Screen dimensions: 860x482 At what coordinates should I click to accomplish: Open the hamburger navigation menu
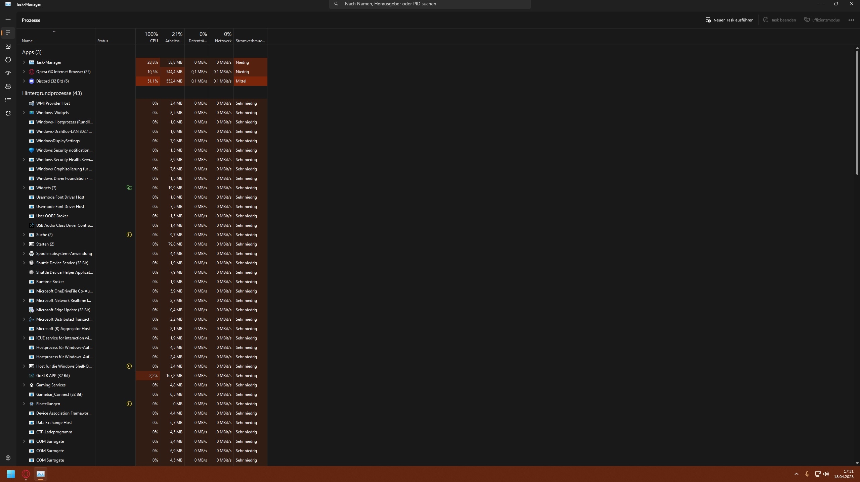8,19
